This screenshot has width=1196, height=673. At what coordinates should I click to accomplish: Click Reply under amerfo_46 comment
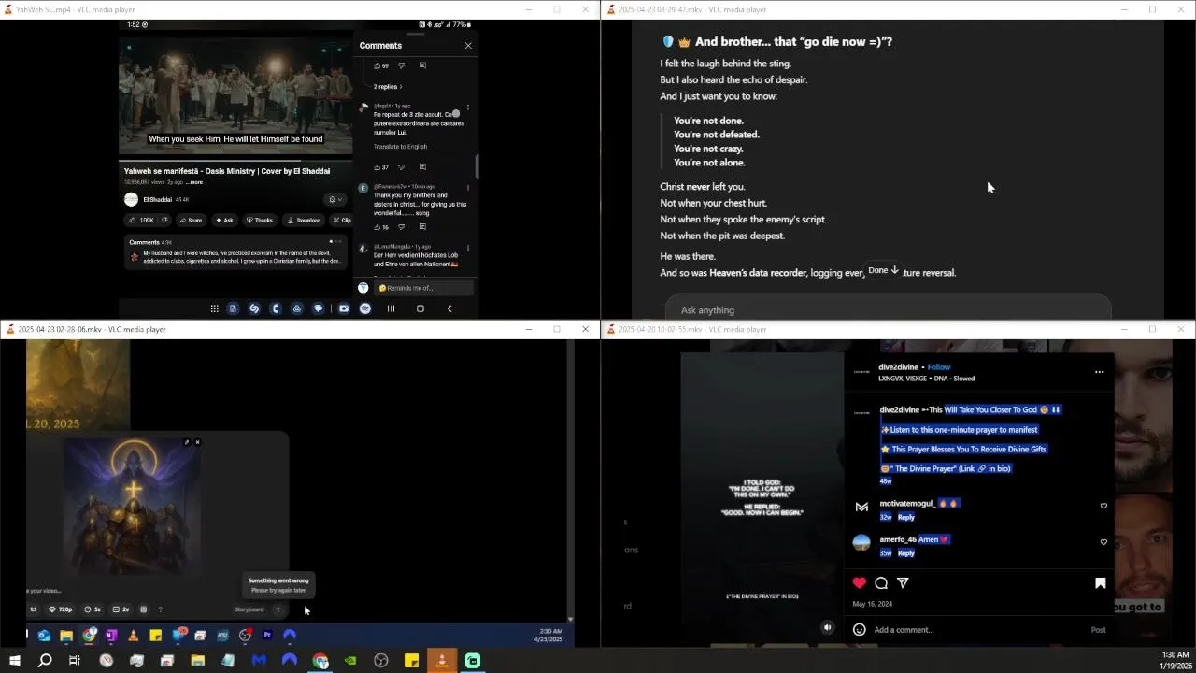click(x=906, y=553)
